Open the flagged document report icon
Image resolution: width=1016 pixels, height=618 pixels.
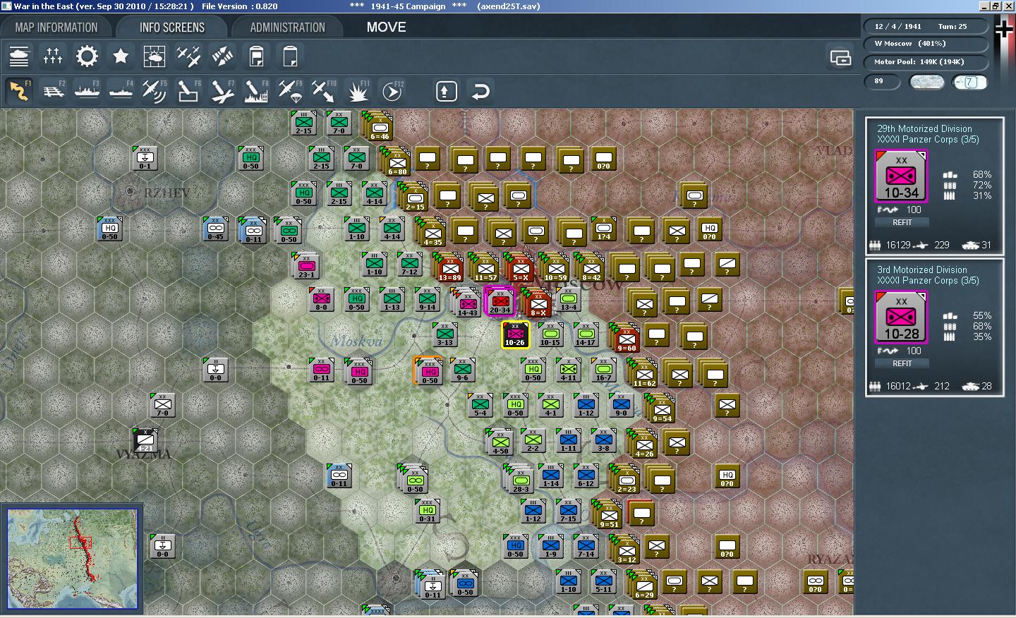(256, 56)
